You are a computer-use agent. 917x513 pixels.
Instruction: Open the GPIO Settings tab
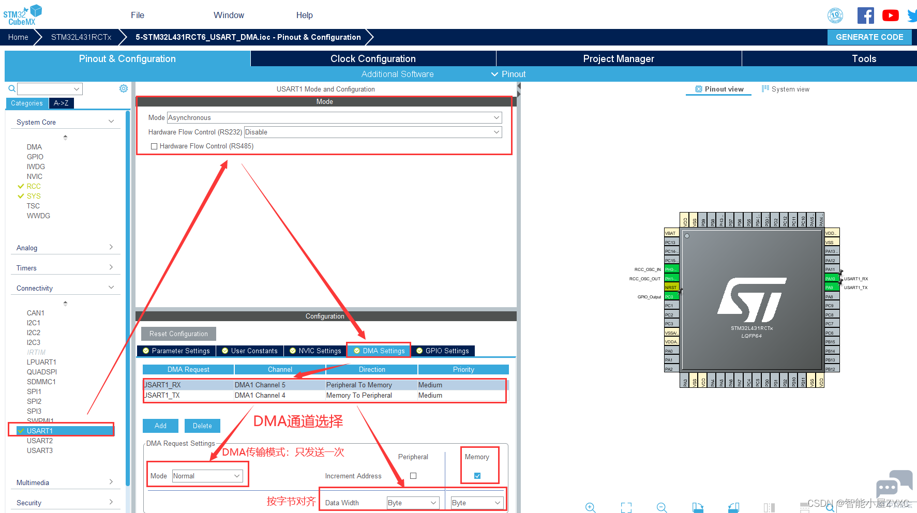point(443,351)
